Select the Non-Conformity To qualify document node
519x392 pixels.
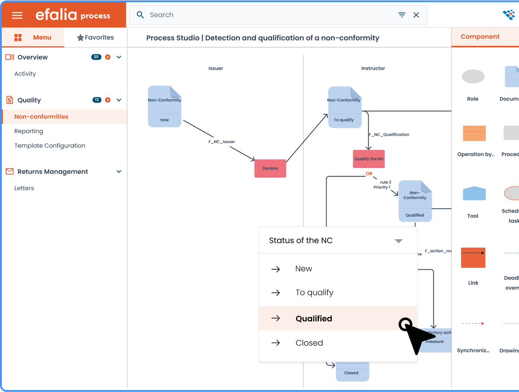click(x=345, y=107)
